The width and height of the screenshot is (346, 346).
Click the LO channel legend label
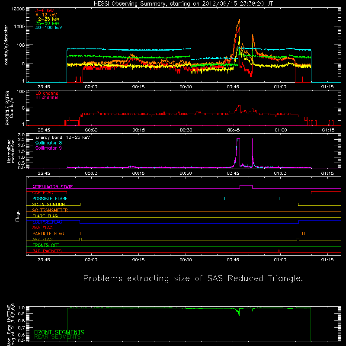(48, 93)
